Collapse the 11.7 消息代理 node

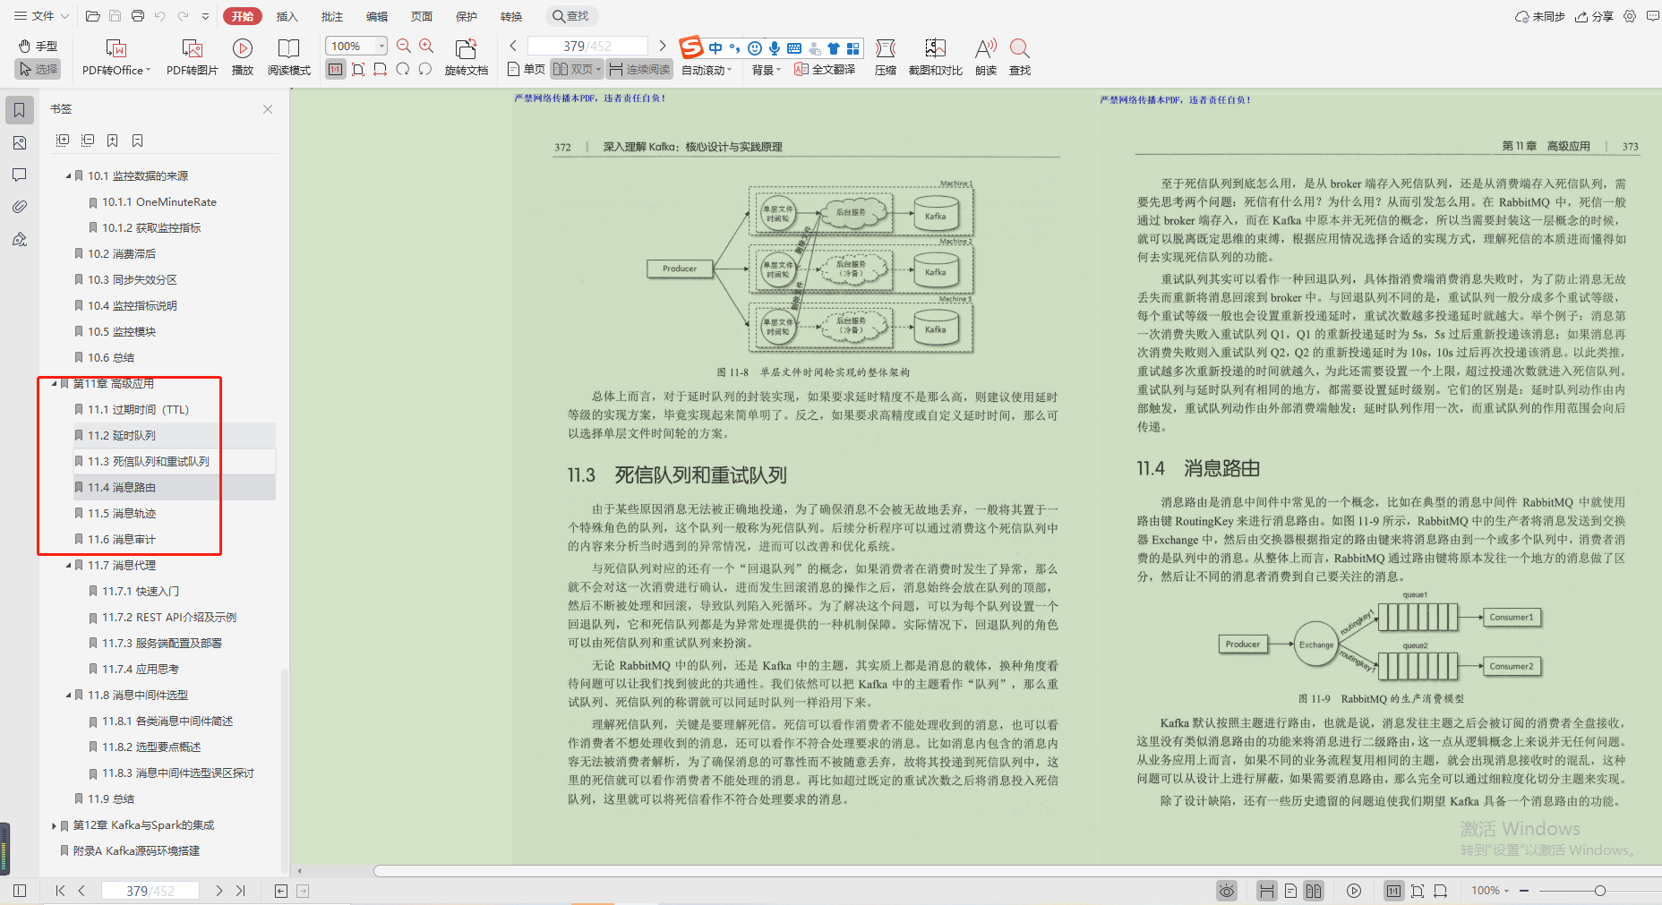68,565
